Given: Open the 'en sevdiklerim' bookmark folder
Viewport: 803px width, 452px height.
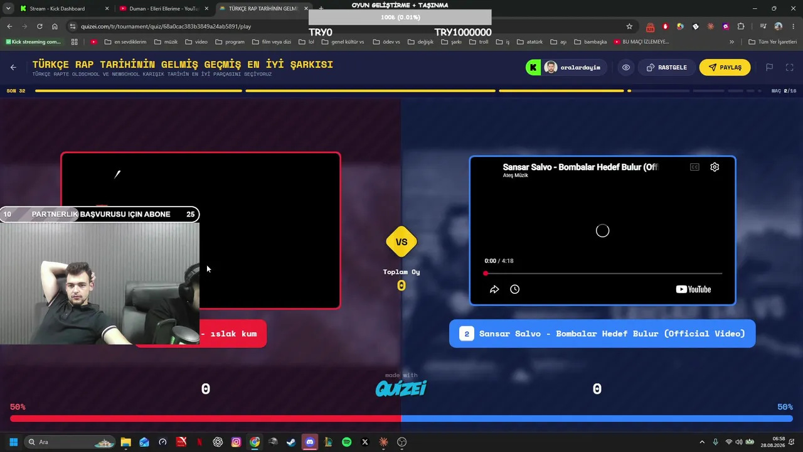Looking at the screenshot, I should tap(125, 42).
